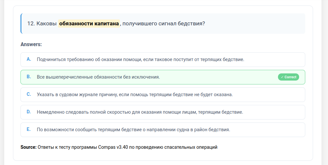328x165 pixels.
Task: Choose answer C about судовой журнал
Action: coord(135,95)
